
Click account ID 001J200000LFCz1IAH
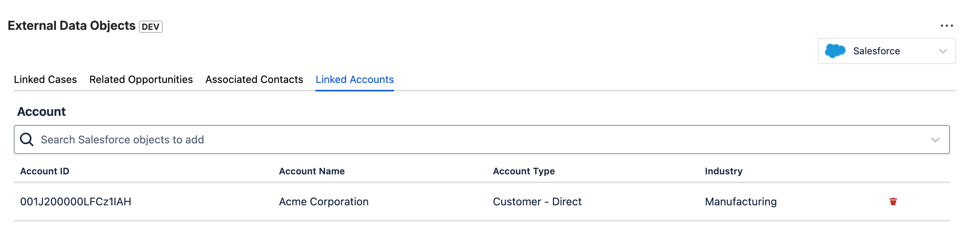pos(76,201)
